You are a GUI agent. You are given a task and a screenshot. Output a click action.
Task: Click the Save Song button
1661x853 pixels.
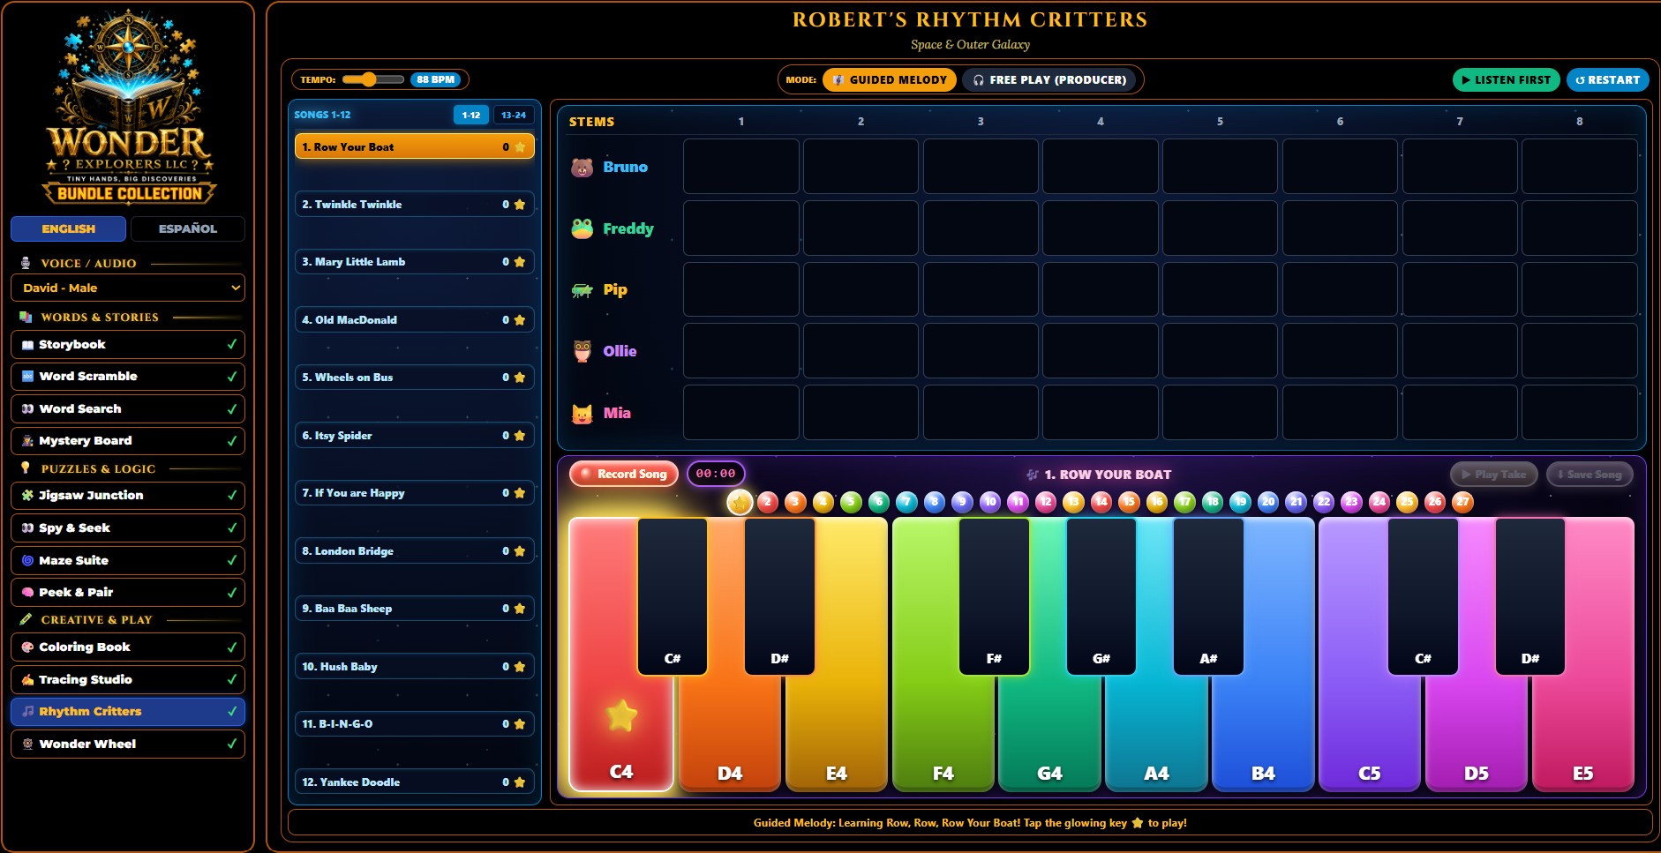click(x=1590, y=474)
